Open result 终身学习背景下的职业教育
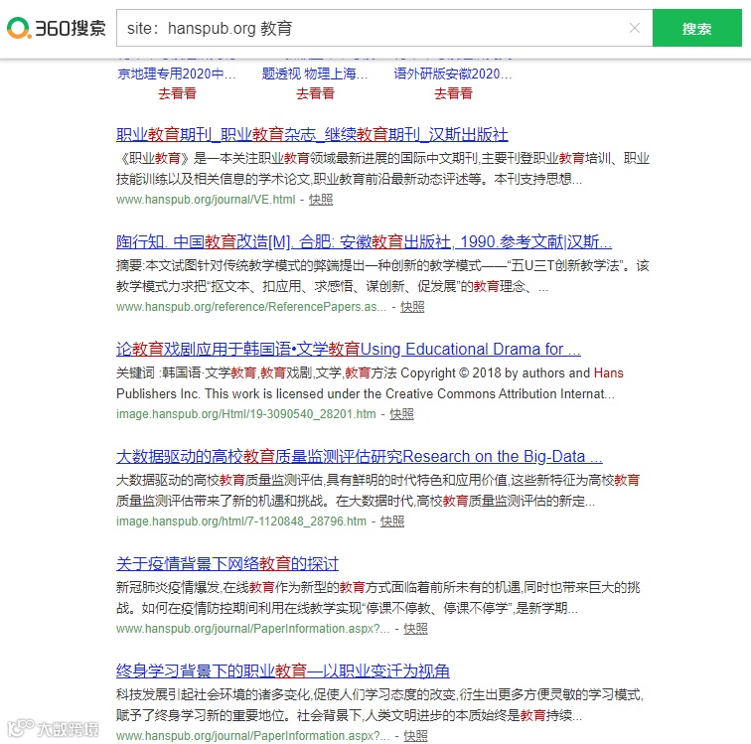This screenshot has width=751, height=744. [x=283, y=671]
